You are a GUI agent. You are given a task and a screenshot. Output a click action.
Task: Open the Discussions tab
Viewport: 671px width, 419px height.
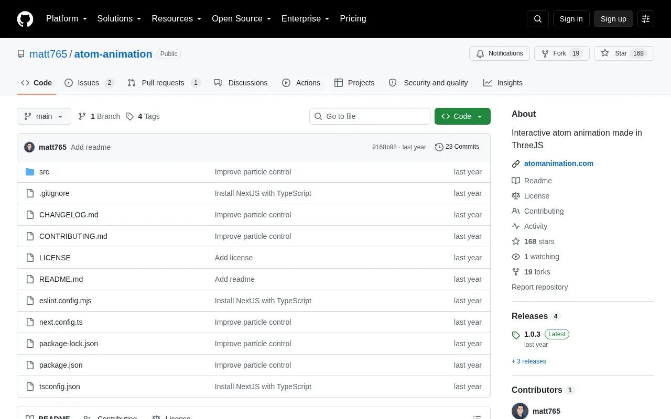[241, 83]
